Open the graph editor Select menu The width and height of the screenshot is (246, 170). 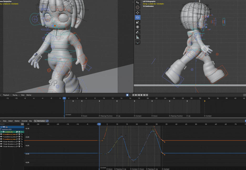point(10,121)
